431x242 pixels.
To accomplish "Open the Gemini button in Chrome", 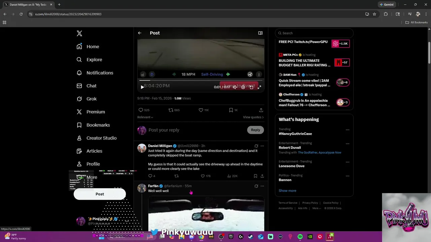I will pyautogui.click(x=388, y=5).
